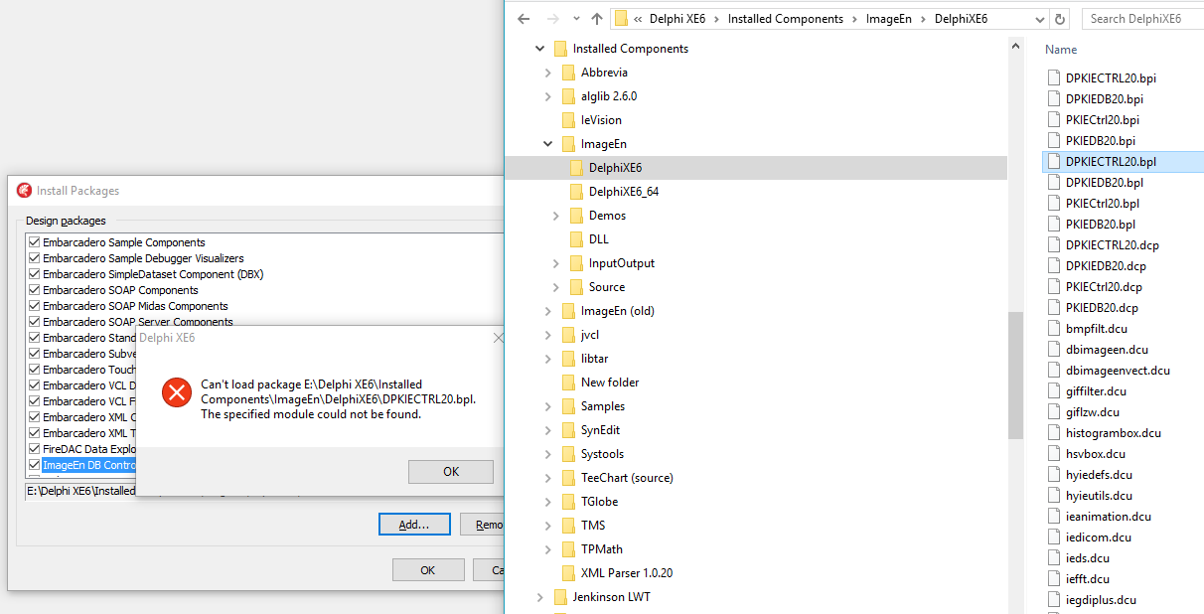Screen dimensions: 1204x614
Task: Click the folder tree scrollbar up arrow
Action: tap(1015, 46)
